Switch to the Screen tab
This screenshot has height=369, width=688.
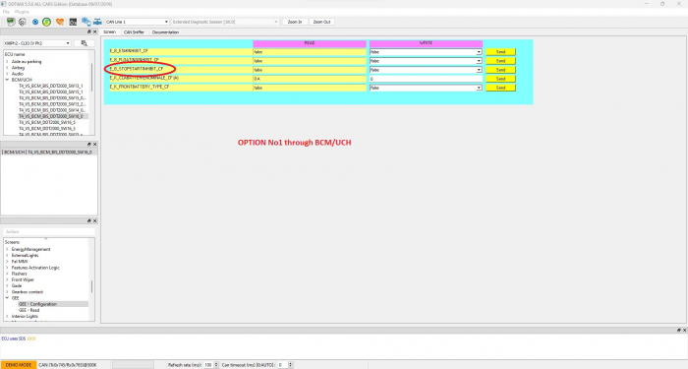pyautogui.click(x=110, y=32)
